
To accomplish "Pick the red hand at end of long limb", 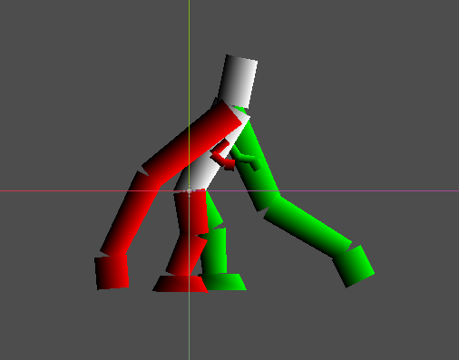I will tap(112, 273).
